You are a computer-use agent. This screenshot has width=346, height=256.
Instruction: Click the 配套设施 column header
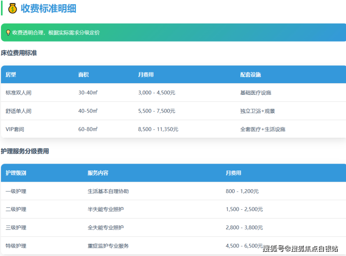251,75
